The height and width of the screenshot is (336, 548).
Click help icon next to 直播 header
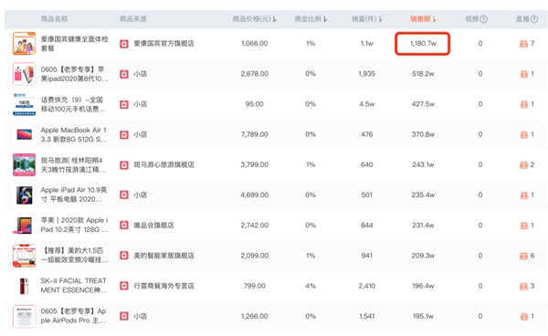(x=534, y=19)
